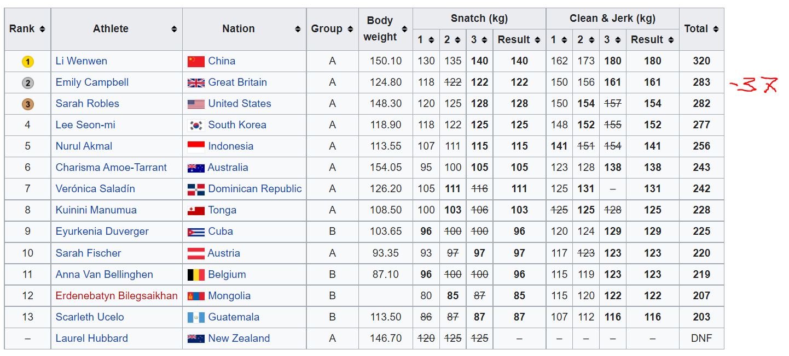Follow the Dominican Republic nation link
The image size is (789, 356).
coord(254,189)
